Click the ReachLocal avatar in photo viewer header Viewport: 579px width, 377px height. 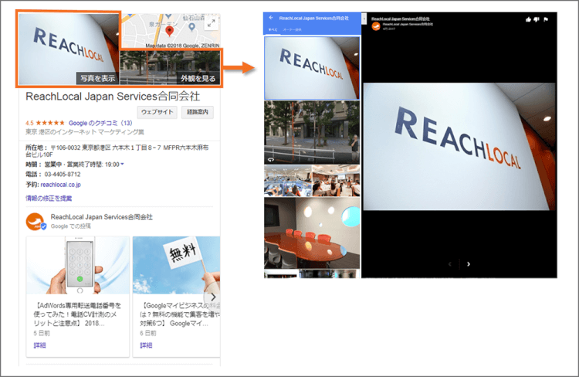(x=376, y=26)
